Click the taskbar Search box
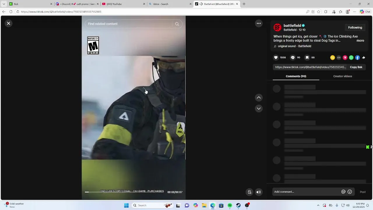This screenshot has width=373, height=210. coord(152,205)
